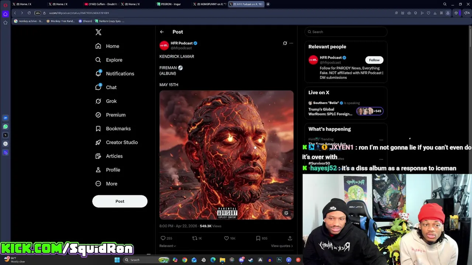Image resolution: width=472 pixels, height=265 pixels.
Task: Open Photoshop from the taskbar
Action: point(279,260)
